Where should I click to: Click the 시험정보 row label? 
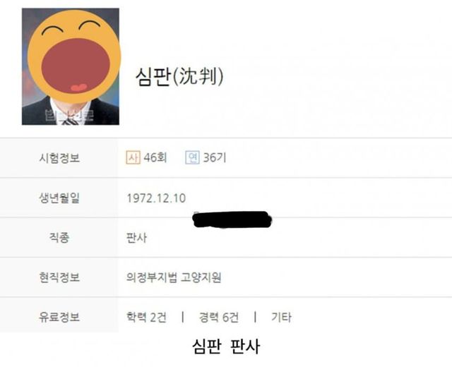pos(59,158)
